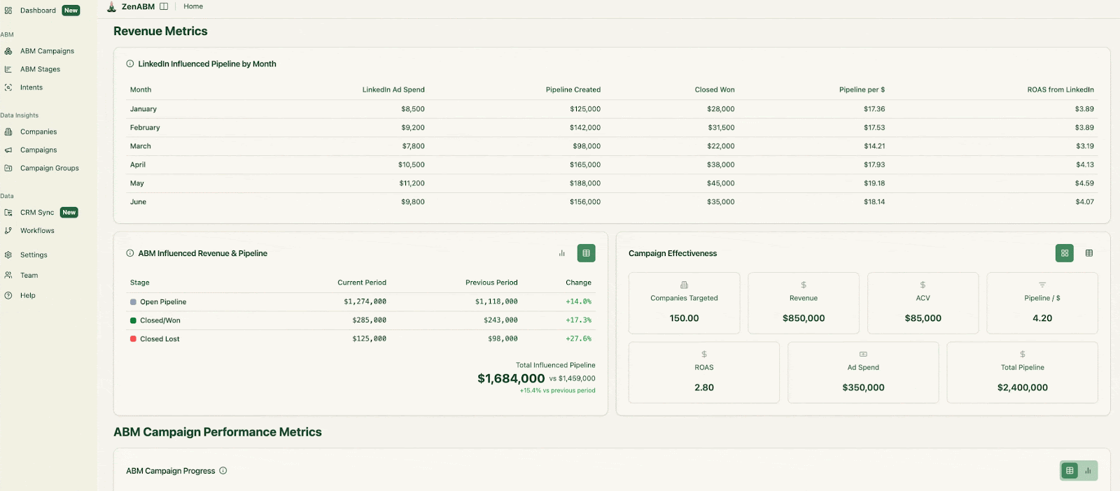Viewport: 1120px width, 491px height.
Task: Click the red Closed Lost color dot
Action: pos(133,339)
